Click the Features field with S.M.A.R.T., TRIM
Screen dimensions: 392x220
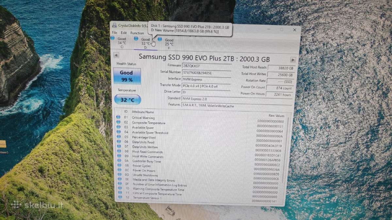237,106
